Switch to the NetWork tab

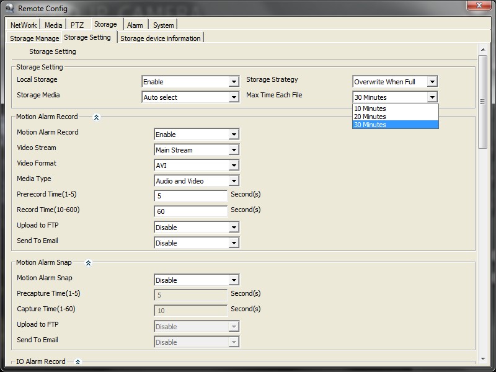24,25
